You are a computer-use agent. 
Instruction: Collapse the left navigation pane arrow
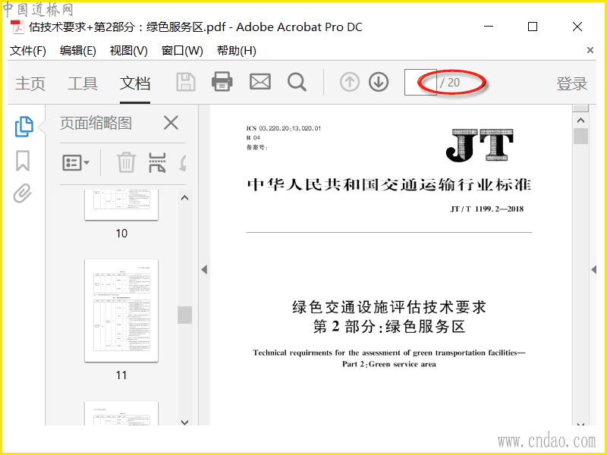click(204, 270)
